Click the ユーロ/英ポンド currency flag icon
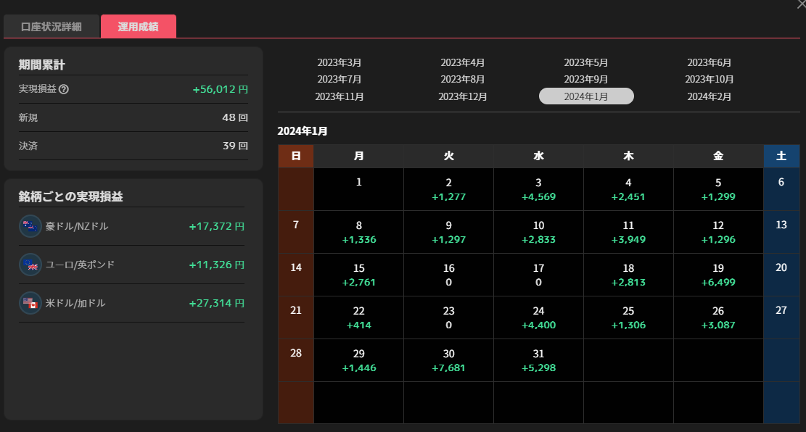 (x=30, y=265)
